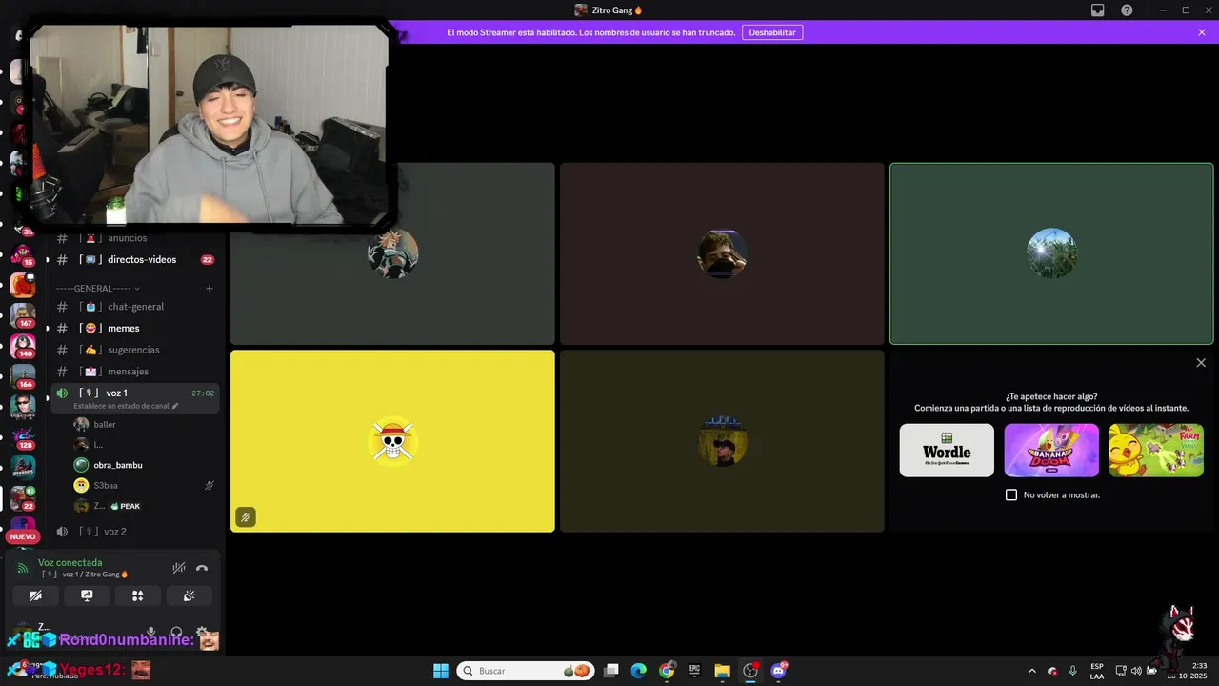Viewport: 1219px width, 686px height.
Task: Click system tray microphone icon
Action: point(1073,671)
